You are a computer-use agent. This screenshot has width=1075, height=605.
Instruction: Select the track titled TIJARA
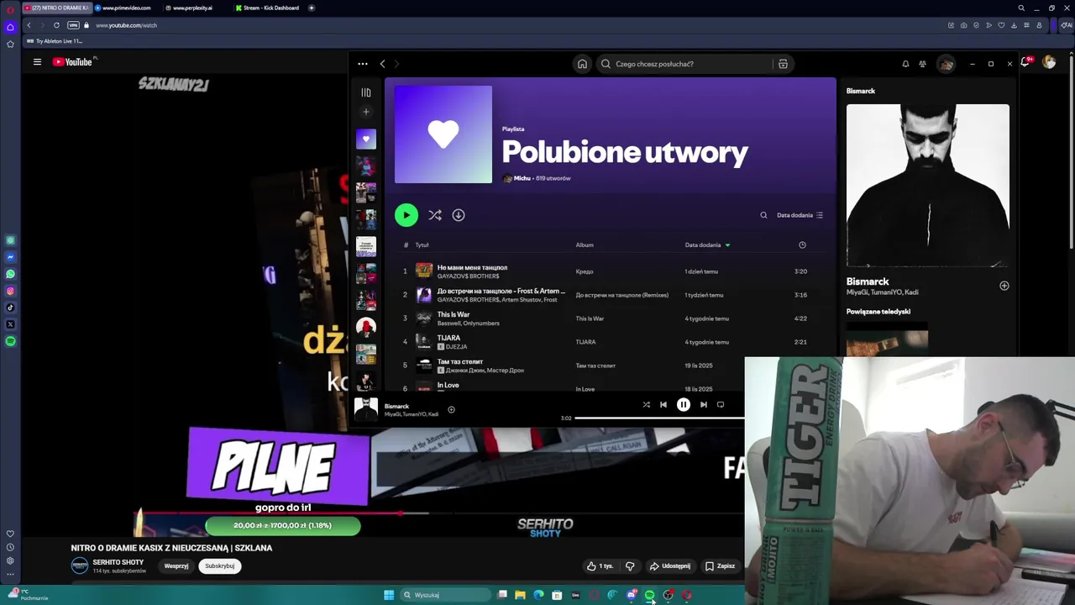[x=448, y=338]
